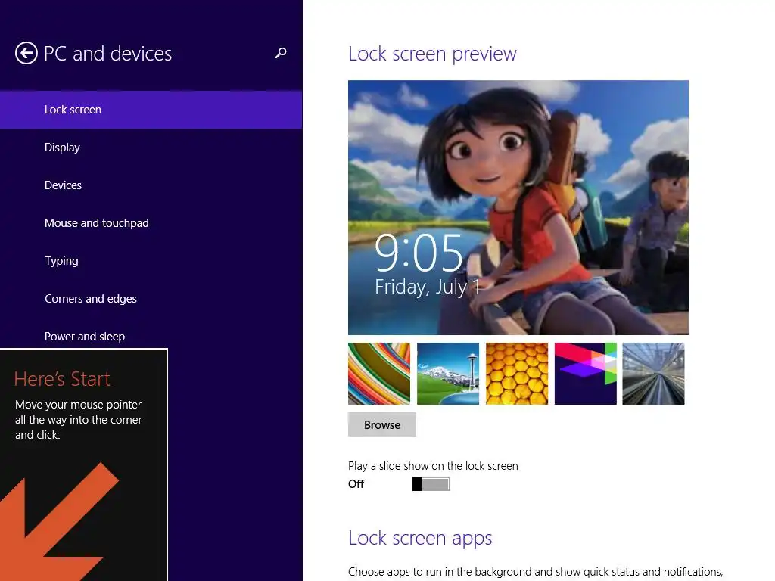Click the large lock screen preview image
775x581 pixels.
pos(518,207)
